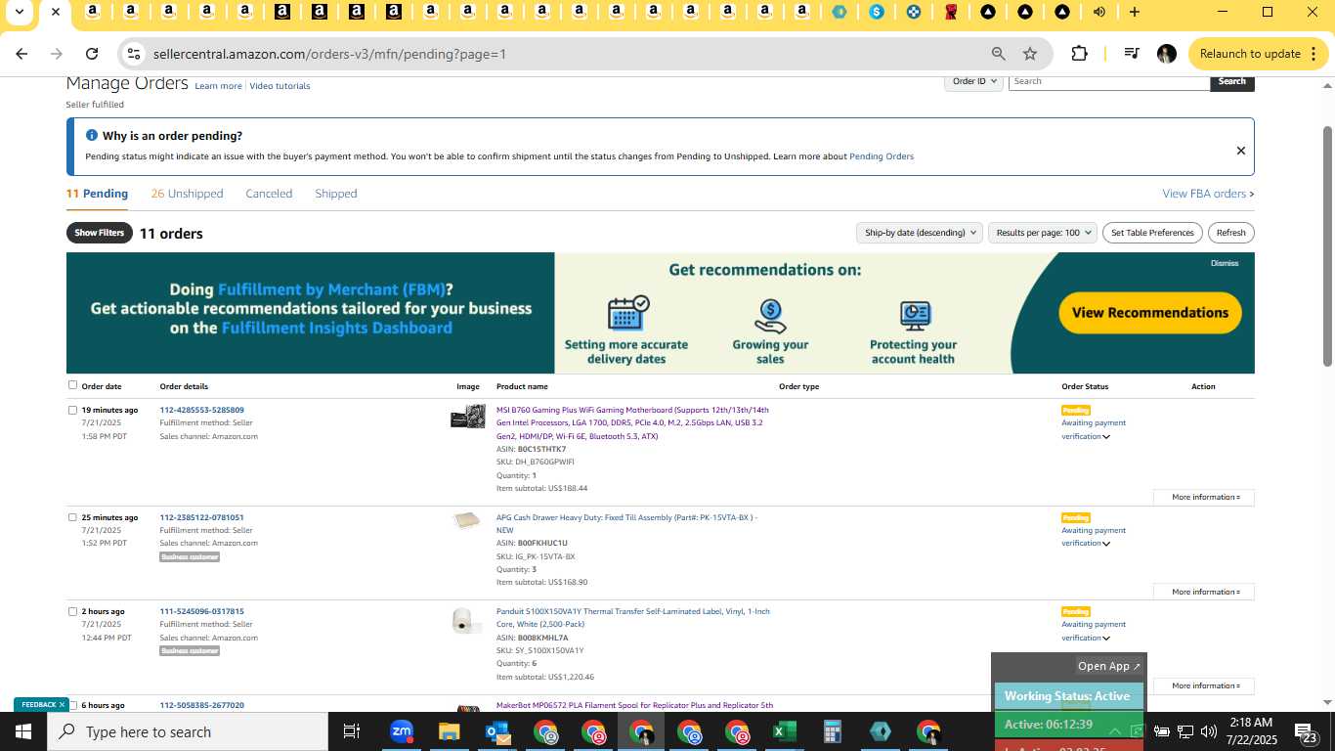Reload the Seller Central page
Viewport: 1335px width, 751px height.
click(92, 54)
